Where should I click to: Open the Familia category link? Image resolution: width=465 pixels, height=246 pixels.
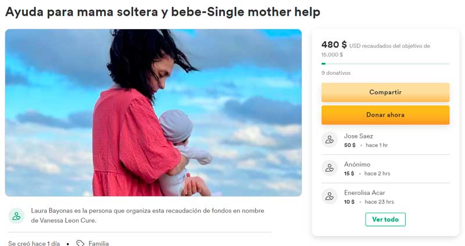click(x=98, y=243)
